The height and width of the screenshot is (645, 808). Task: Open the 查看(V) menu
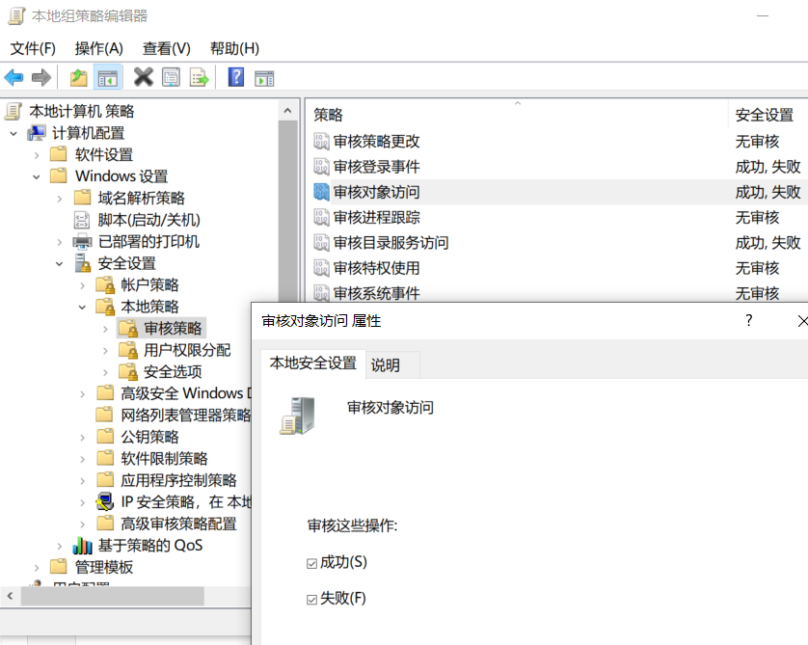coord(167,48)
